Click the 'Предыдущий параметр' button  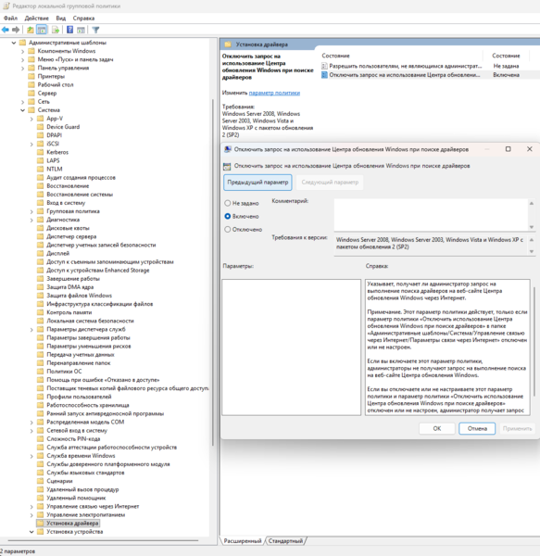[257, 183]
